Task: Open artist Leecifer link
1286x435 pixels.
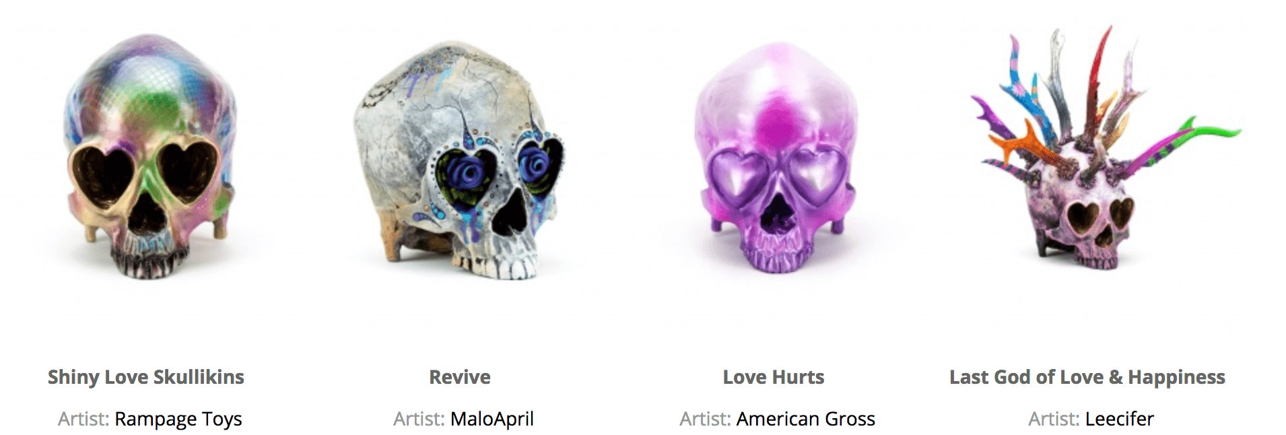Action: (x=1120, y=419)
